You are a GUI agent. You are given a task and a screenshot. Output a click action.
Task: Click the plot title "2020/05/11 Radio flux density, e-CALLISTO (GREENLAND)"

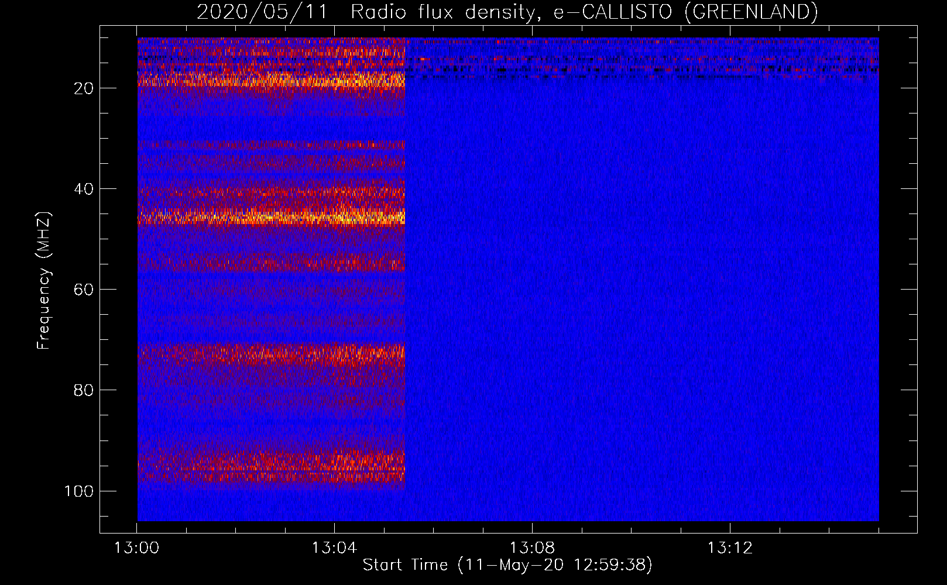[507, 12]
